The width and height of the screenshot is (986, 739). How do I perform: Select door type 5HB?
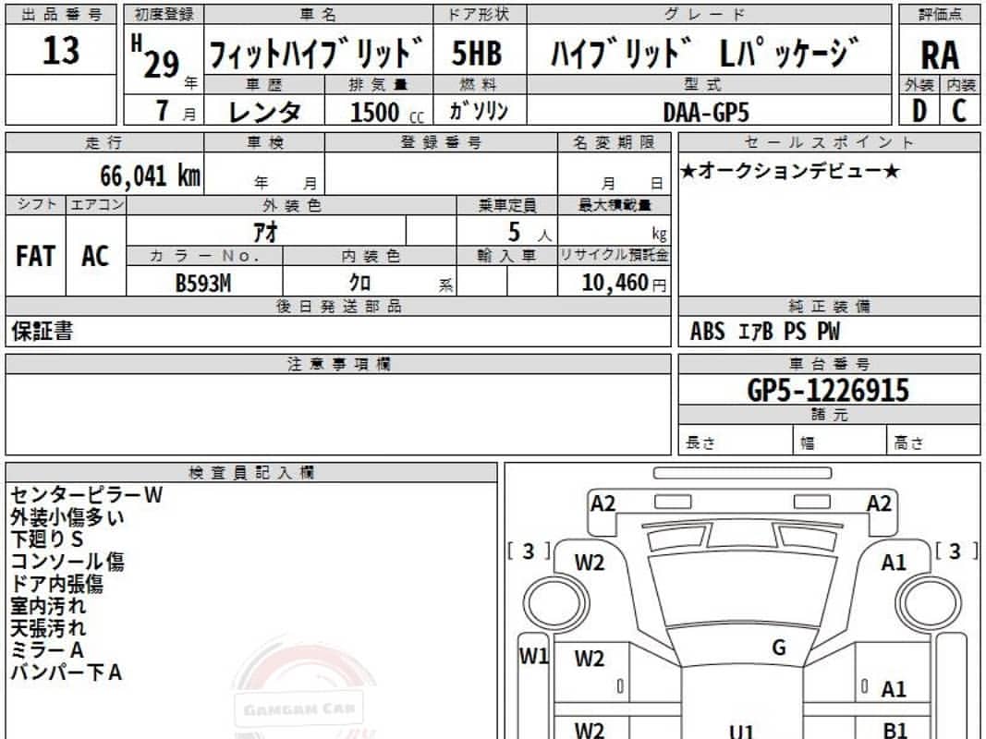[477, 53]
